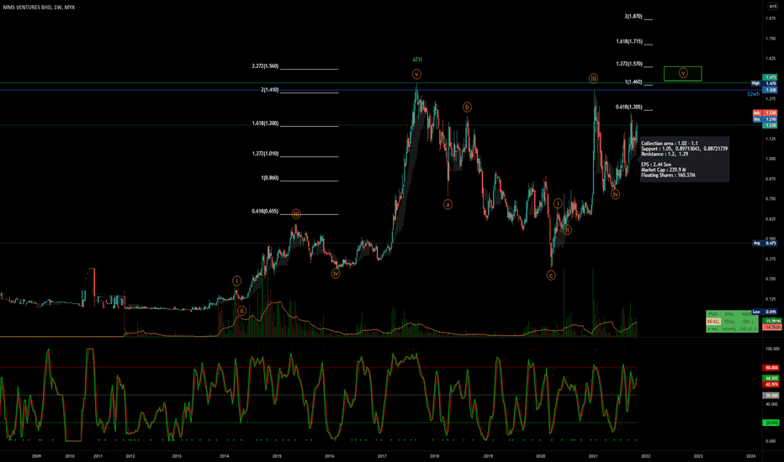Select the 2(1.870) Fibonacci extension label
The height and width of the screenshot is (462, 784).
633,17
